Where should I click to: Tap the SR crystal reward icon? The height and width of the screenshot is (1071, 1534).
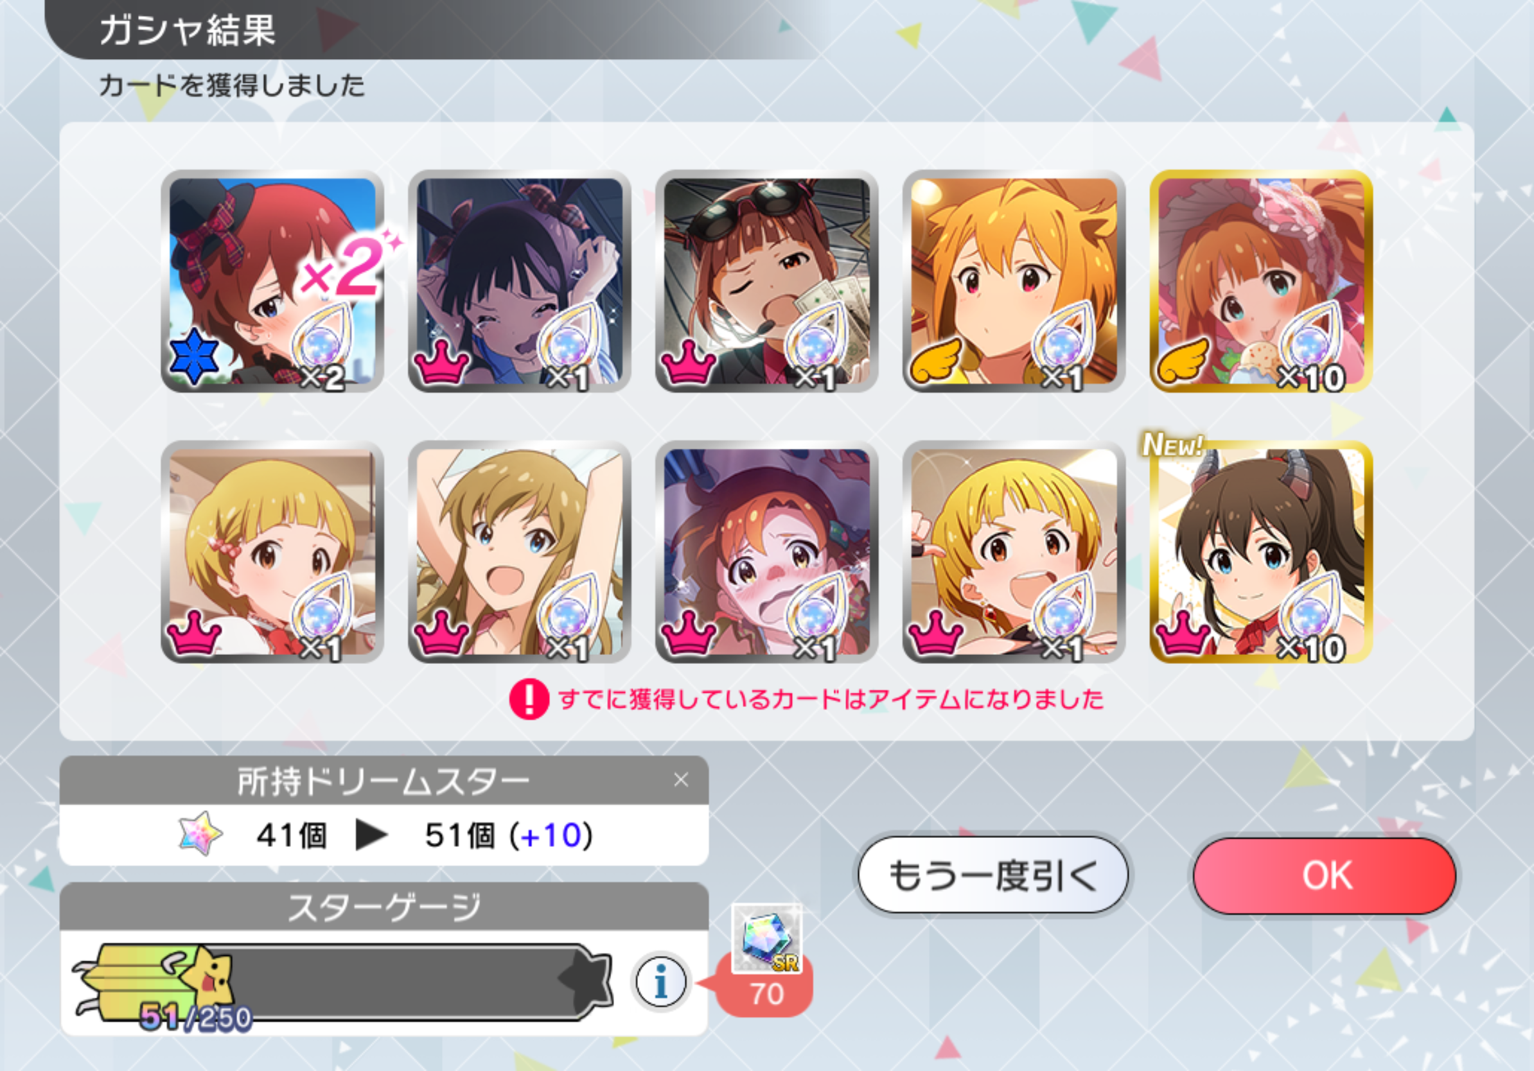(x=767, y=939)
